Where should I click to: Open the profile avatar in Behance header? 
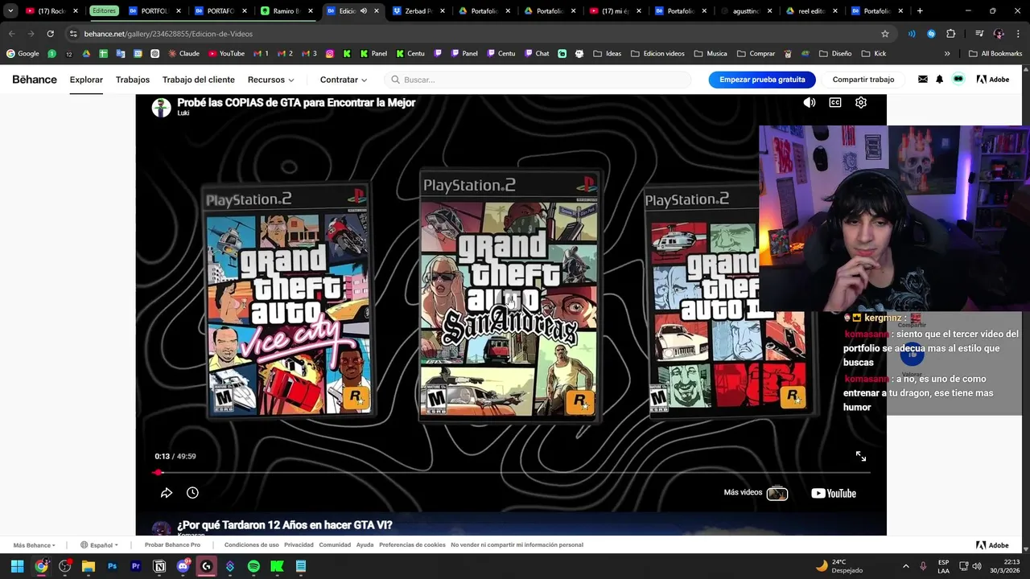coord(958,79)
